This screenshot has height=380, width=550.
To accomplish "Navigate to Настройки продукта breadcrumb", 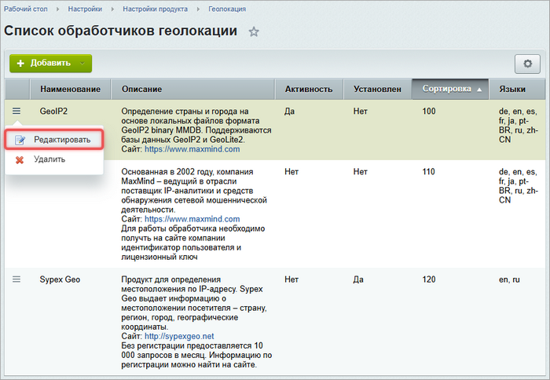I will click(155, 9).
